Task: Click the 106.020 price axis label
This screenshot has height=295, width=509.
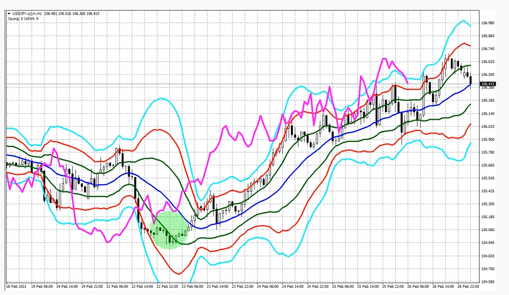Action: click(488, 126)
